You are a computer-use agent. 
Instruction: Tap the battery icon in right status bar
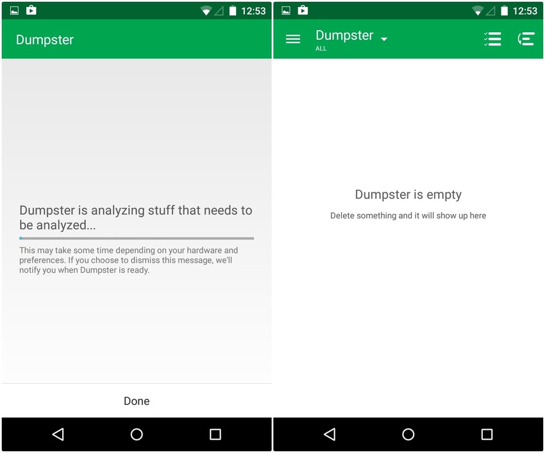click(x=504, y=11)
